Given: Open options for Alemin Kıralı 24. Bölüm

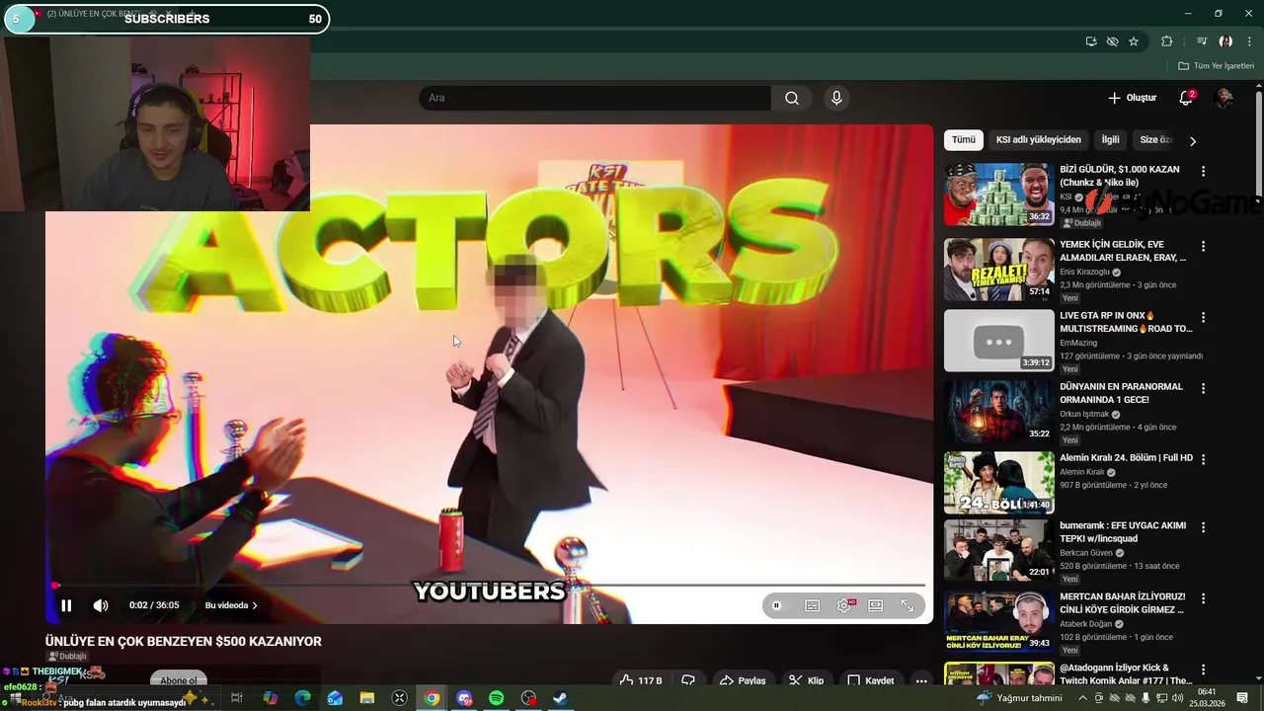Looking at the screenshot, I should click(x=1203, y=459).
